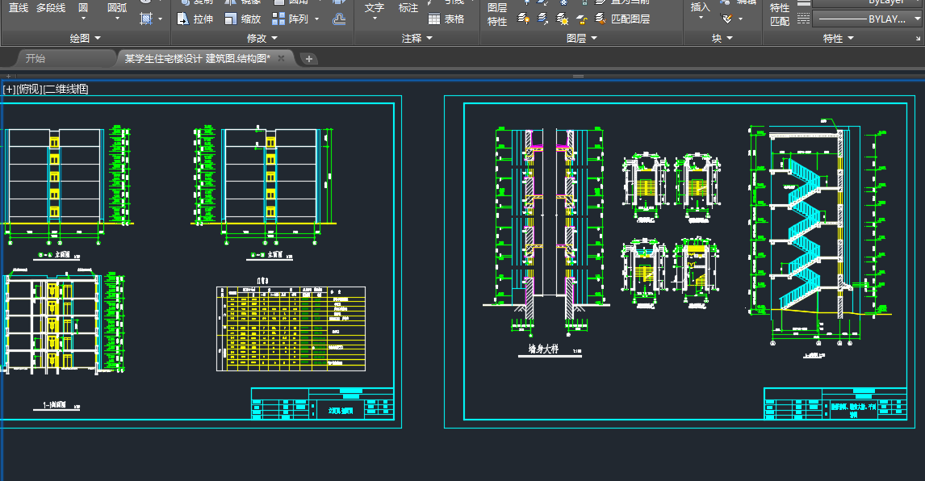Start the Line (直线) tool
This screenshot has width=925, height=481.
(x=18, y=8)
